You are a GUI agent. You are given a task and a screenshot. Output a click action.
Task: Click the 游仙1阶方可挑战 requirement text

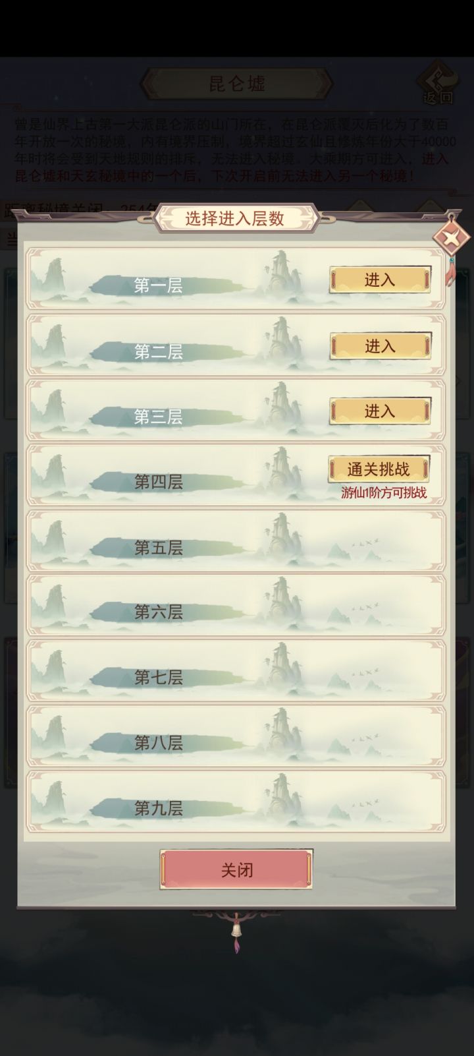click(384, 493)
